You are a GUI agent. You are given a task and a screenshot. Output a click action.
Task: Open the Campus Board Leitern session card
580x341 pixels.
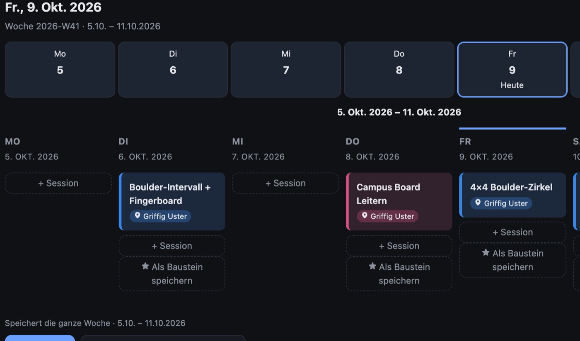pyautogui.click(x=399, y=201)
